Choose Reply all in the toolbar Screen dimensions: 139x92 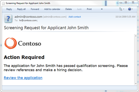click(21, 9)
